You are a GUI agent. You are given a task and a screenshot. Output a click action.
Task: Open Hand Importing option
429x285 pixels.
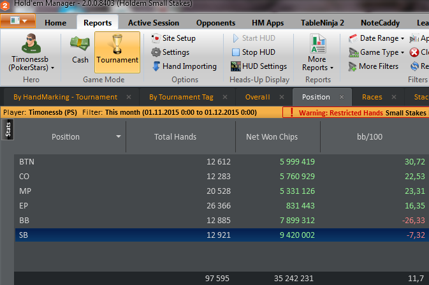(184, 66)
